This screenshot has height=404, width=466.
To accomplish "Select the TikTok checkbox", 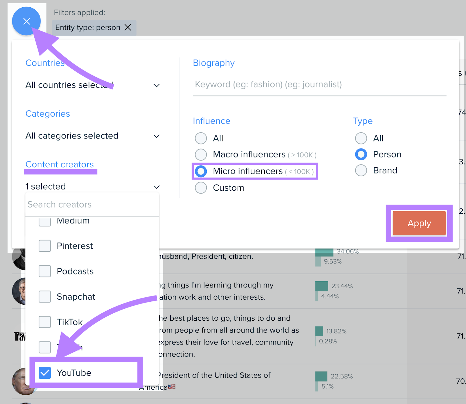I will point(44,322).
